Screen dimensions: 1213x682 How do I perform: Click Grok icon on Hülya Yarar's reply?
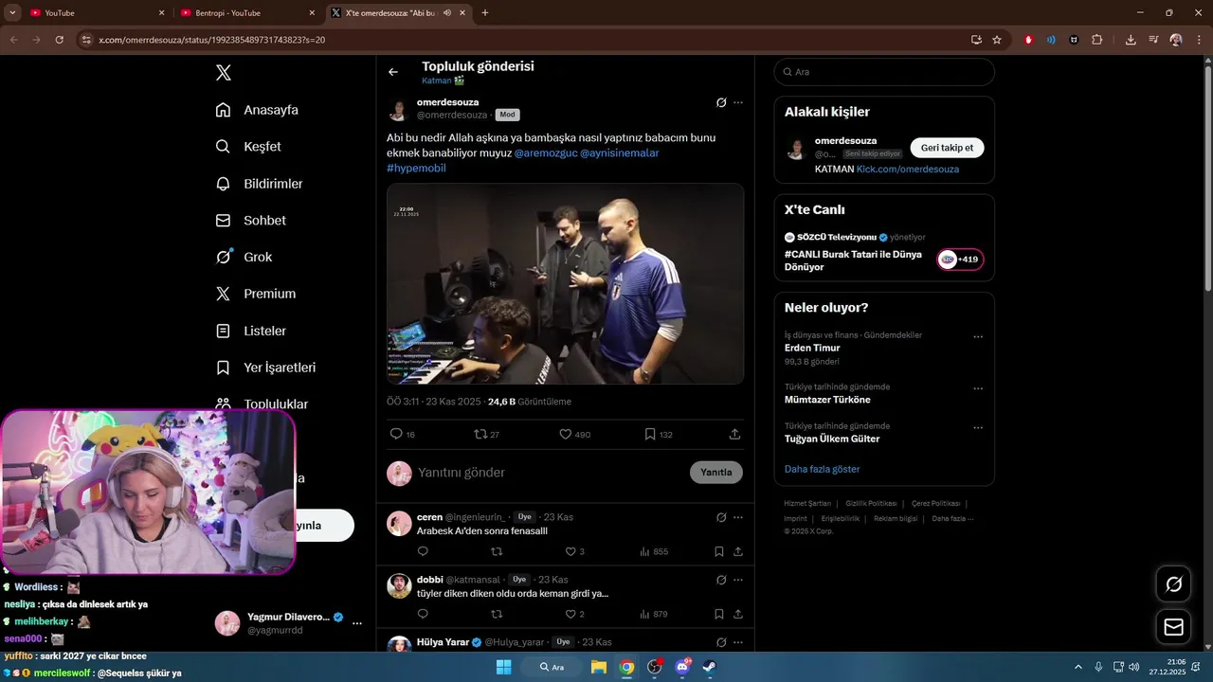(x=721, y=642)
